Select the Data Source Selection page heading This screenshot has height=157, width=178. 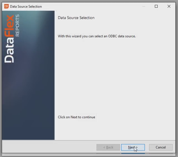pyautogui.click(x=76, y=18)
